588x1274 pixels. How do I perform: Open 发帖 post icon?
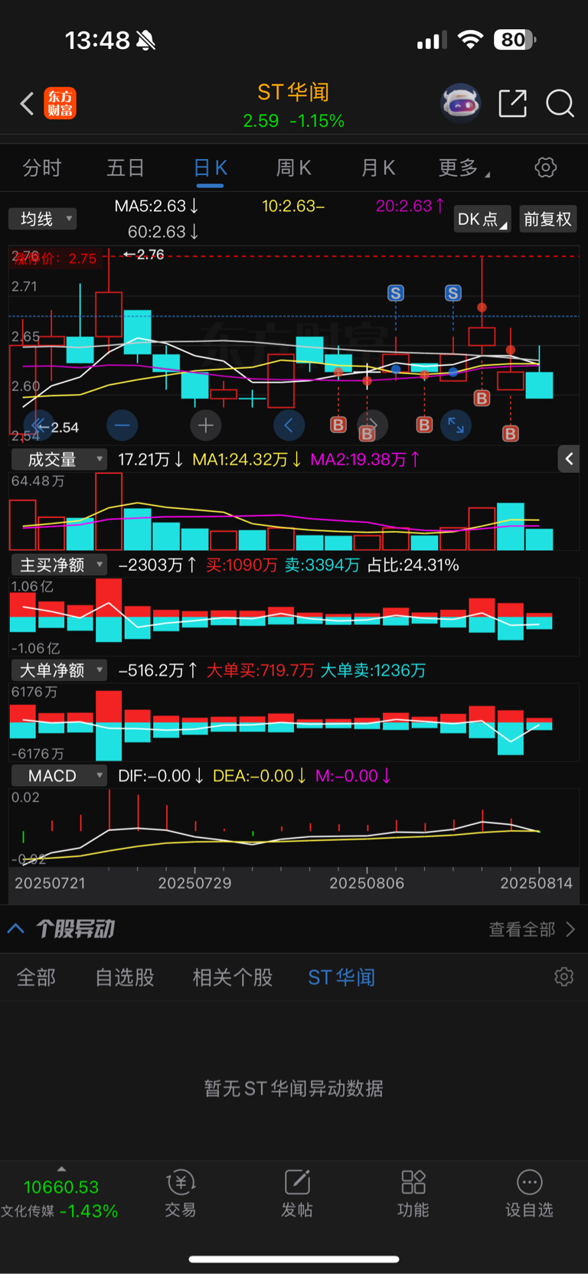(297, 1193)
